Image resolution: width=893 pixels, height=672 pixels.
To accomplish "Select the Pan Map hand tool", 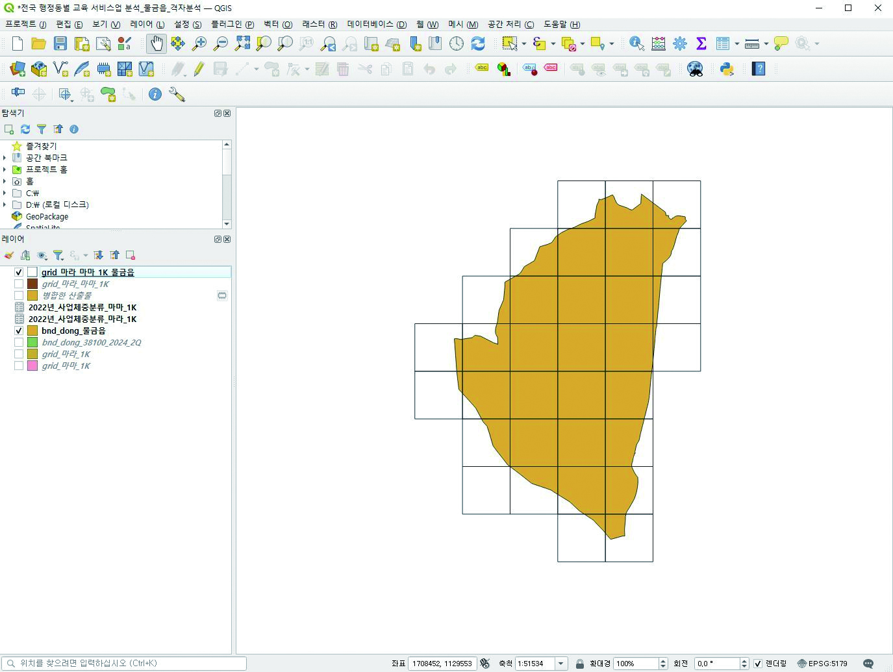I will tap(156, 44).
